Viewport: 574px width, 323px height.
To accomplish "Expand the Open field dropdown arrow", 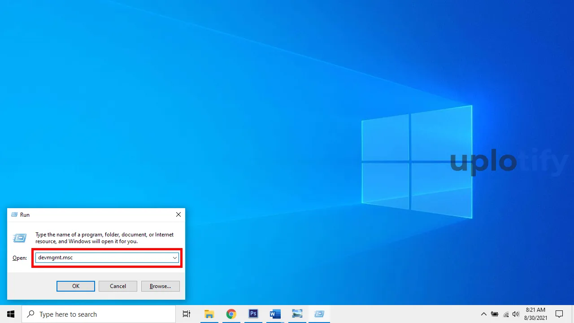I will [x=174, y=258].
